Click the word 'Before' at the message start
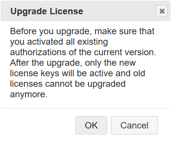 click(23, 31)
